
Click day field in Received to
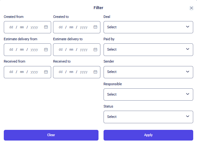pos(61,72)
